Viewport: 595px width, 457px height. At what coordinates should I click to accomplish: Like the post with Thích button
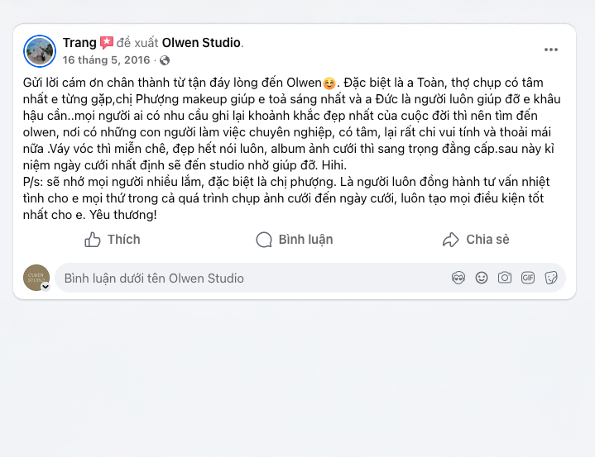pyautogui.click(x=113, y=240)
